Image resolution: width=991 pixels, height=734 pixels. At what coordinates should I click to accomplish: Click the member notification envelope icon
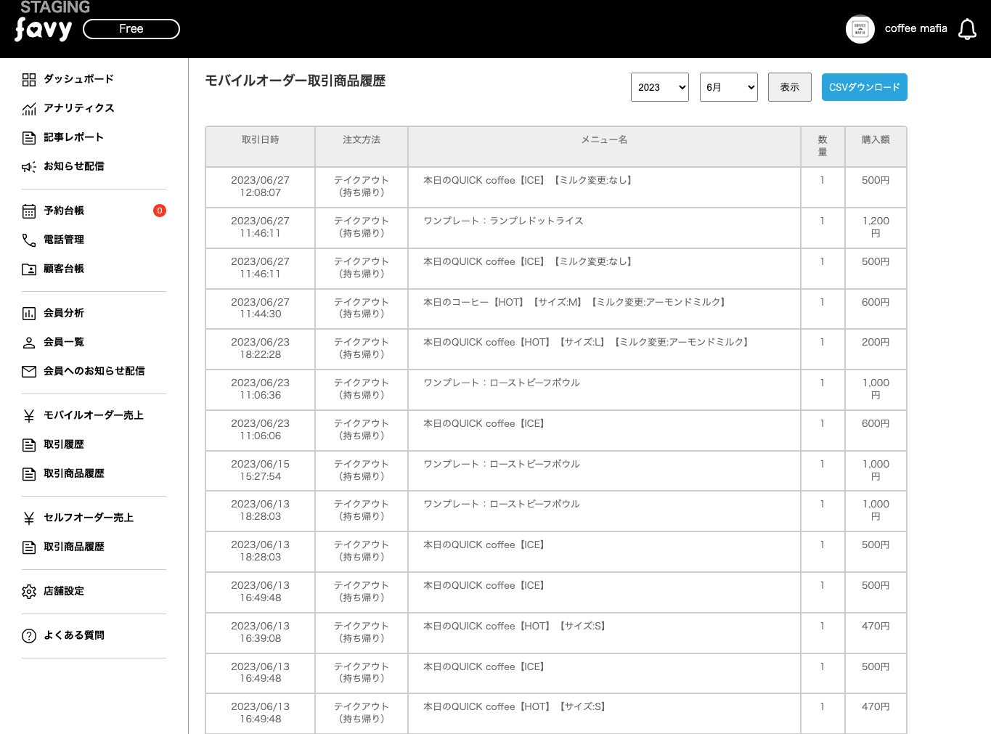tap(29, 372)
